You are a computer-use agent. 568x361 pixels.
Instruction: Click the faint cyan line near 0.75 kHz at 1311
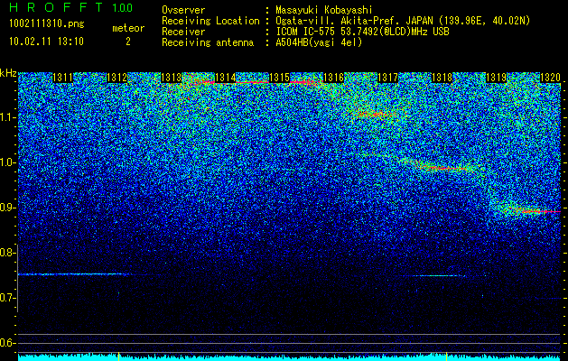pos(72,274)
